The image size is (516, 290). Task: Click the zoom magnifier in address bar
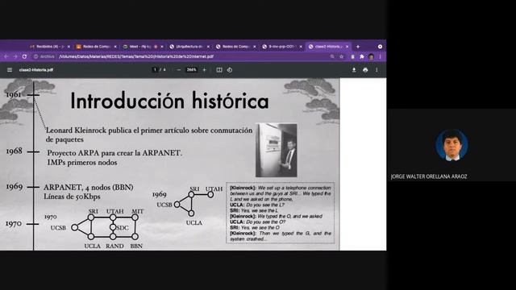tap(332, 56)
